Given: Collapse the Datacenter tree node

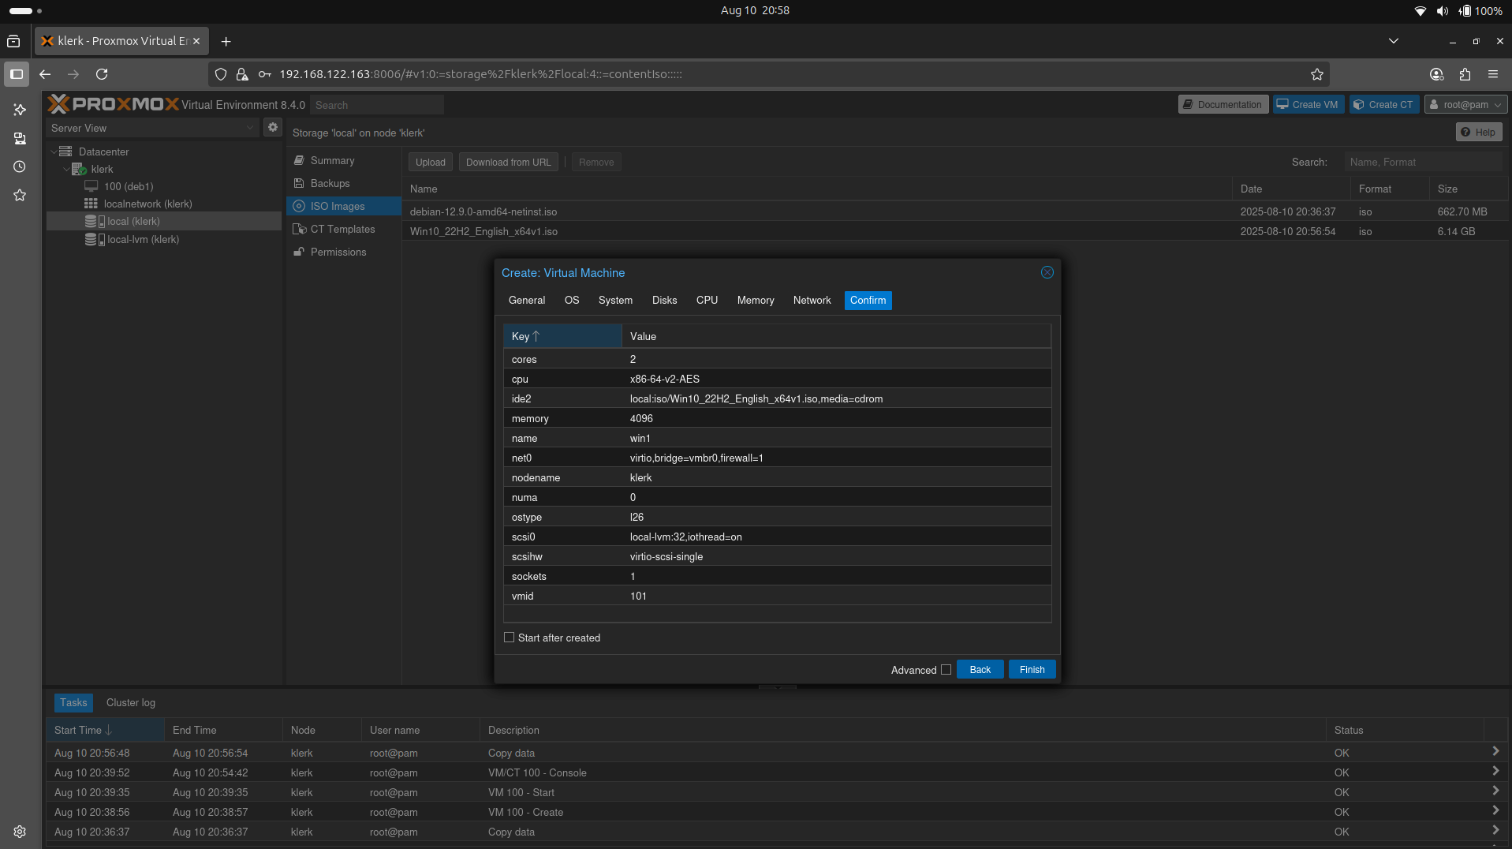Looking at the screenshot, I should point(54,151).
